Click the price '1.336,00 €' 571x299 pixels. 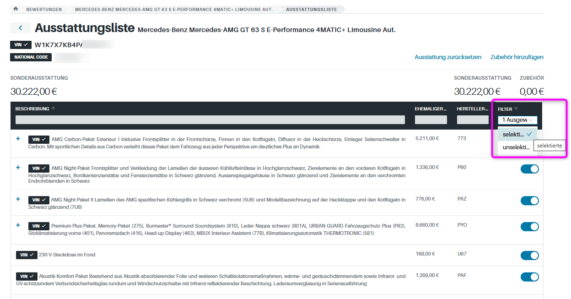tap(427, 167)
